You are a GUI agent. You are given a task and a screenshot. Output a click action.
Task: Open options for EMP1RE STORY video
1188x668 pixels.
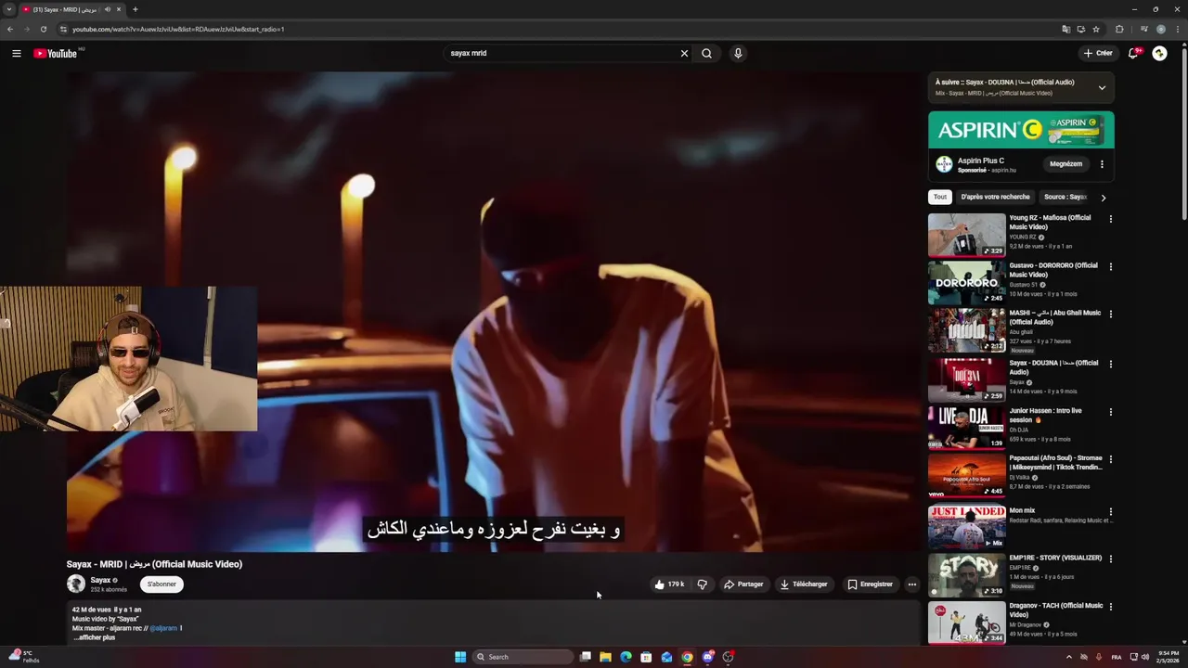click(x=1111, y=559)
